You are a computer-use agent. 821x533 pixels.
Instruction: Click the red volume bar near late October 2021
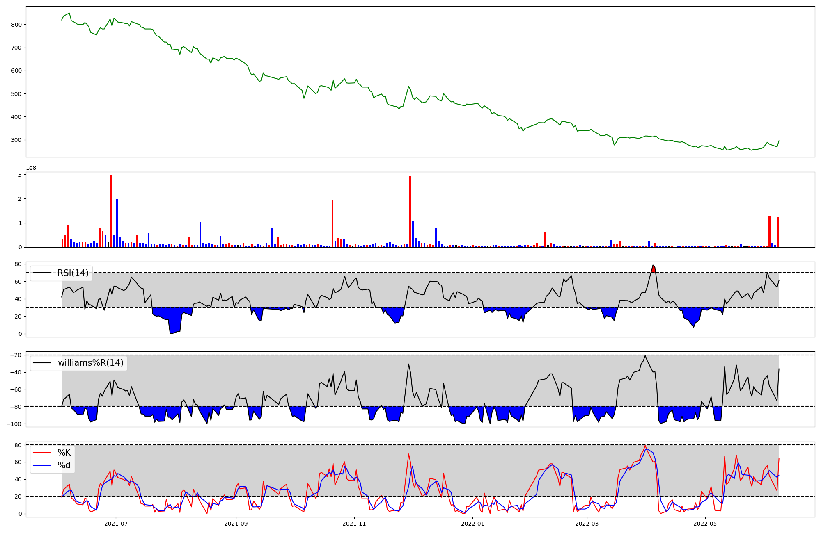click(333, 224)
